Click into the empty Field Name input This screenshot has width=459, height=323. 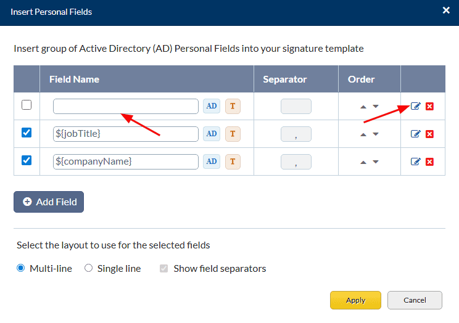(126, 106)
